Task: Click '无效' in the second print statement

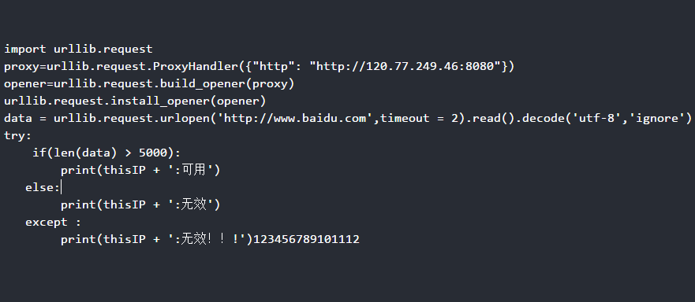Action: (194, 204)
